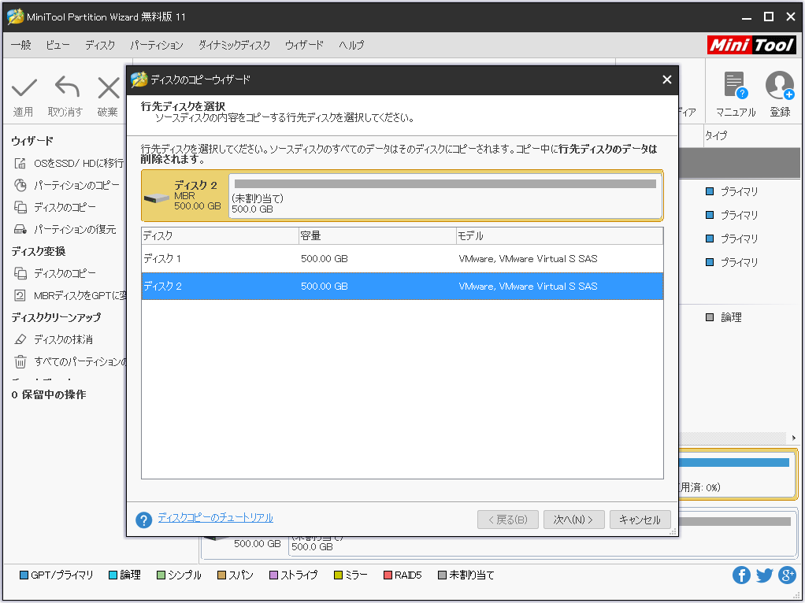Open the ウィザード menu
This screenshot has width=805, height=603.
click(304, 46)
